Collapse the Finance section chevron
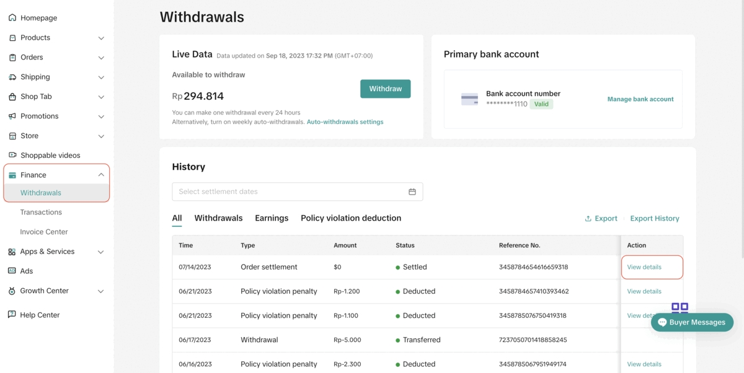The width and height of the screenshot is (744, 373). (x=101, y=175)
